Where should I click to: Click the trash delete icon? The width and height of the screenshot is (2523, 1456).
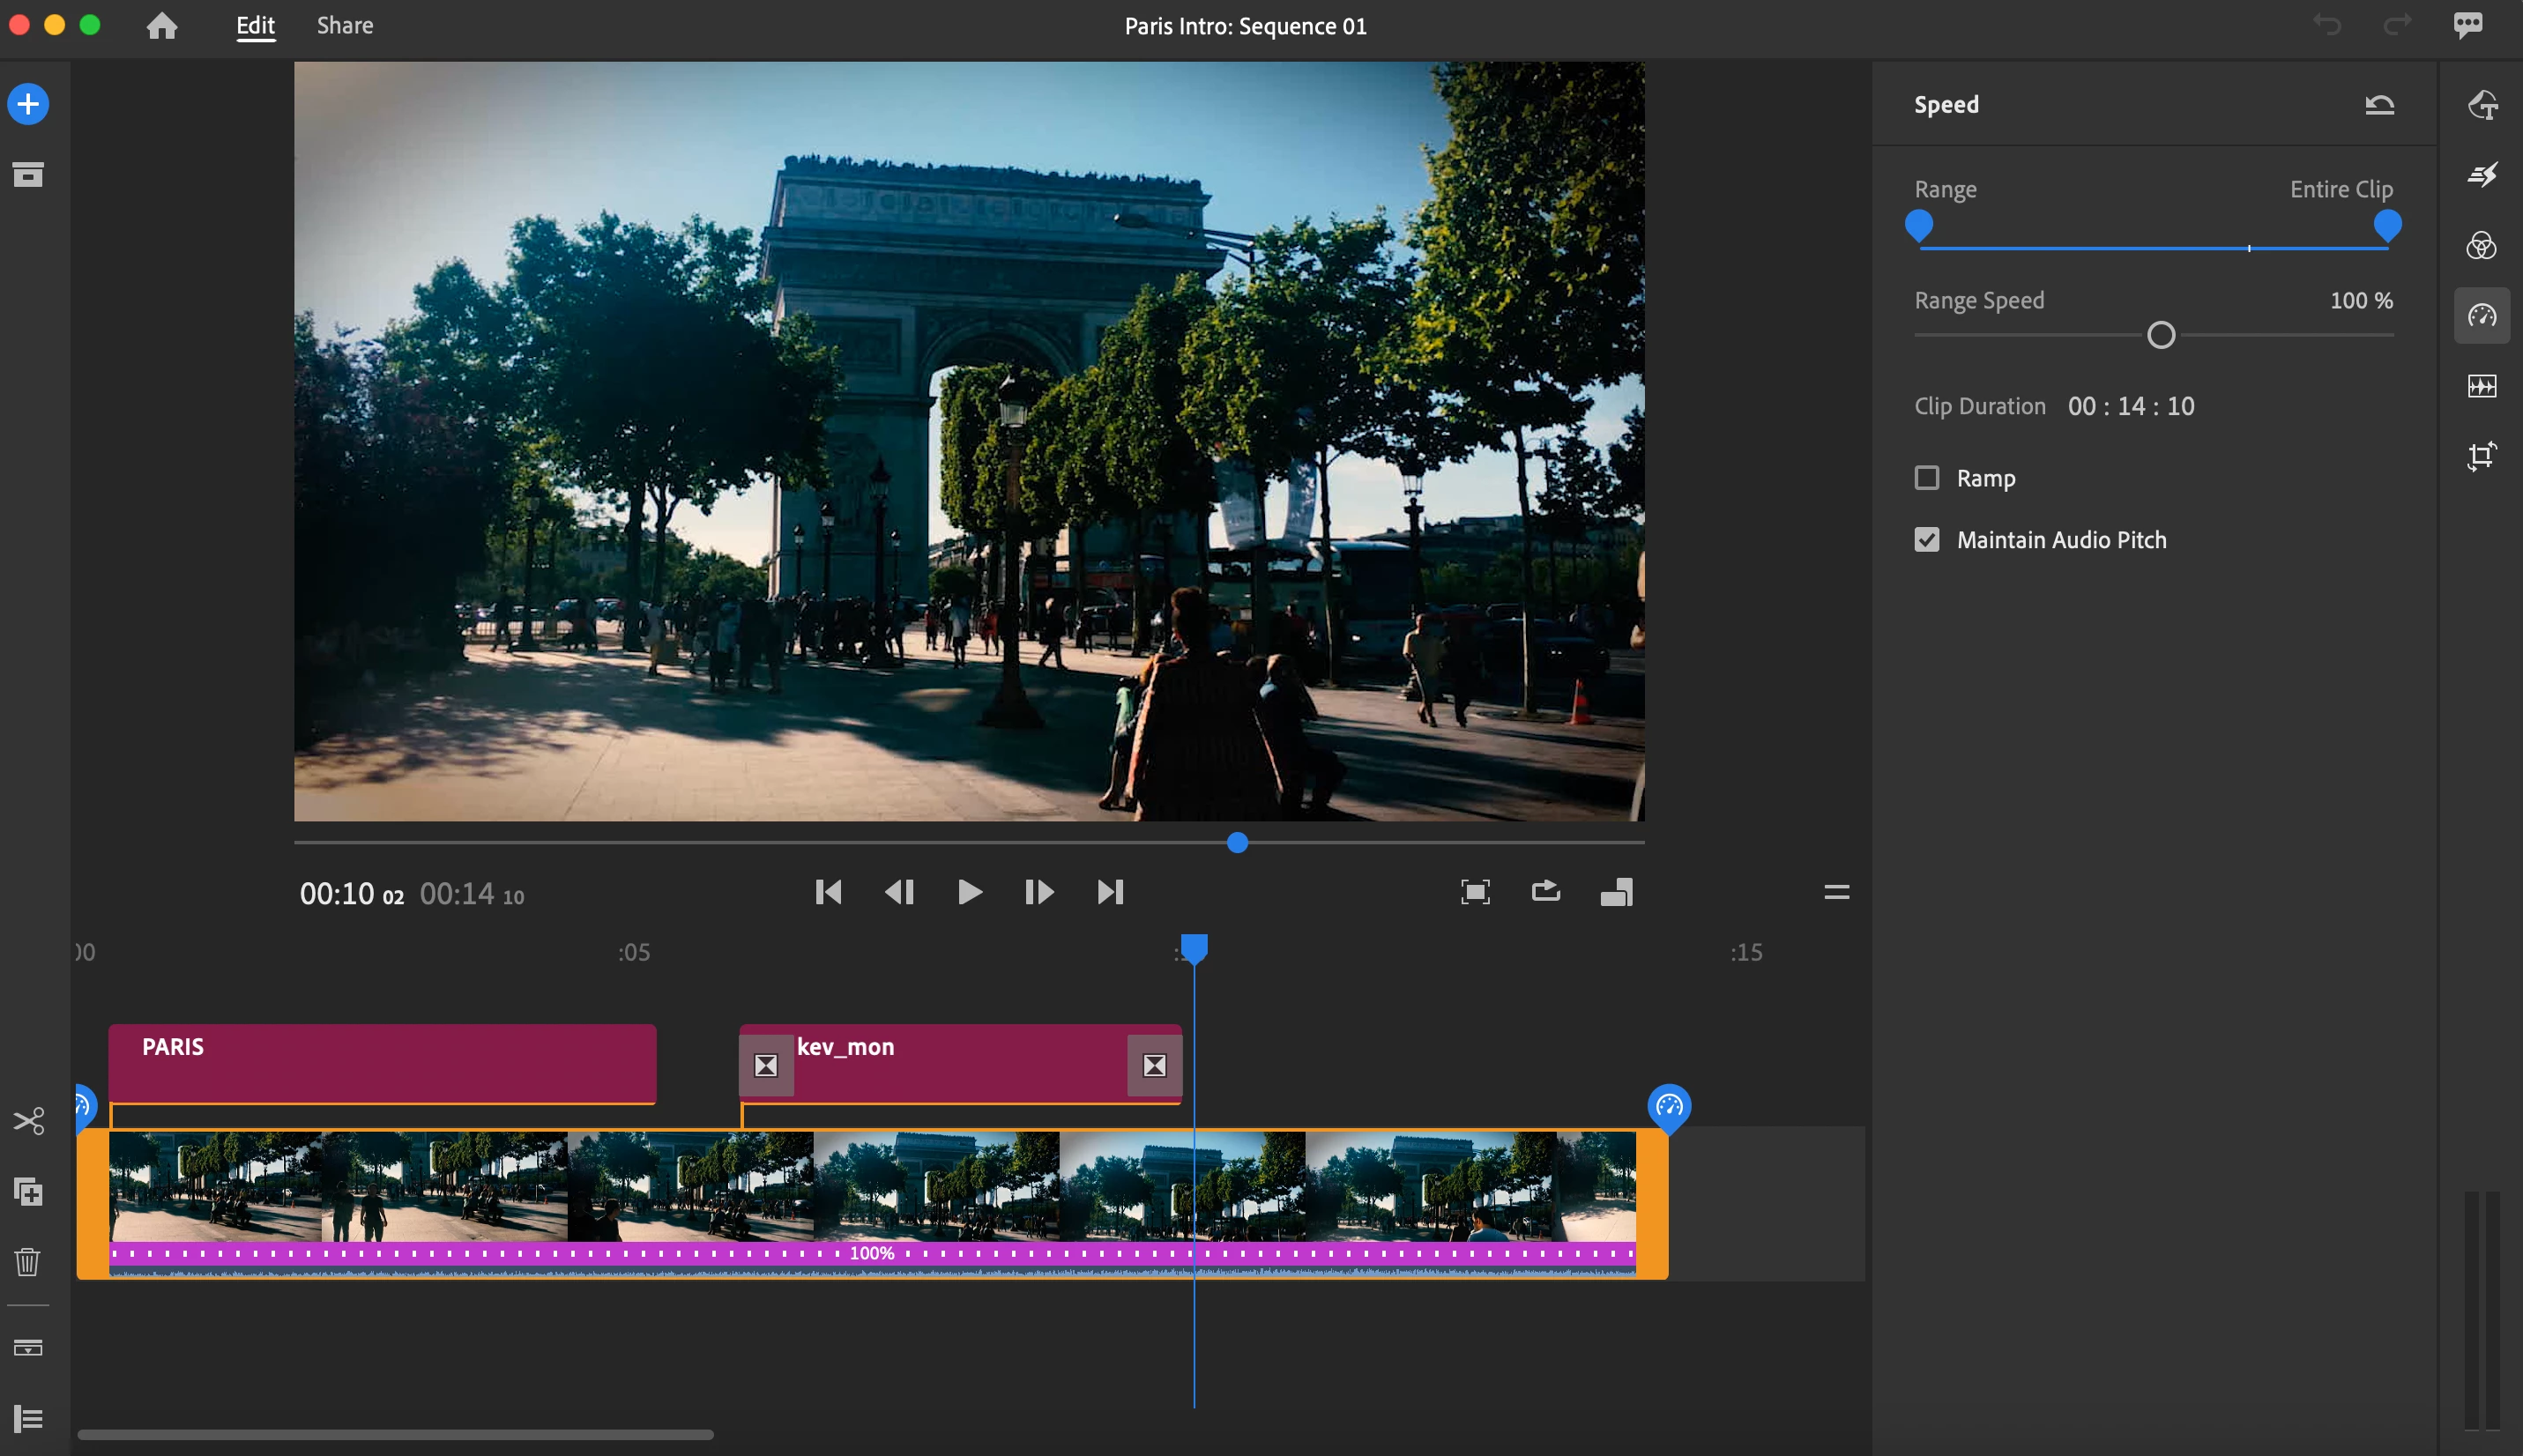coord(28,1262)
